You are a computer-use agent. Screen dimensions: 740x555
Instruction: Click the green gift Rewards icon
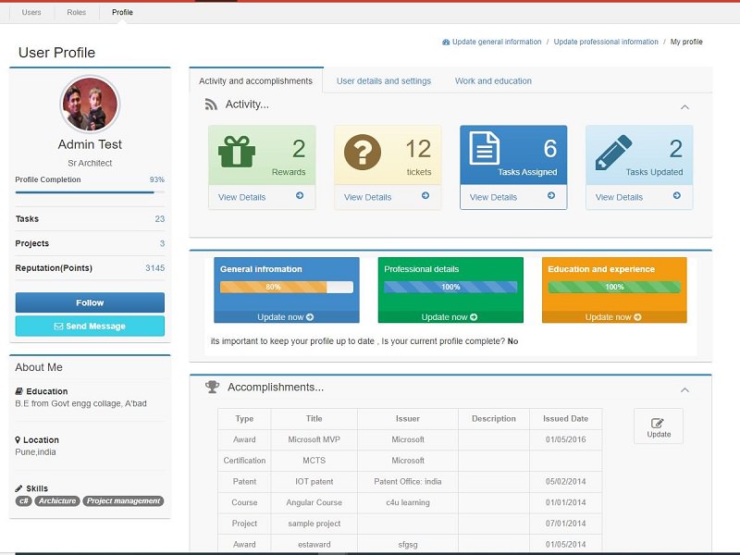[238, 151]
